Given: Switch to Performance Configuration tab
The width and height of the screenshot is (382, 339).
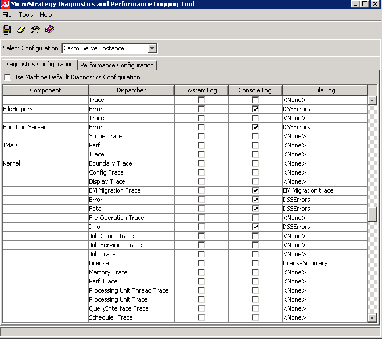Looking at the screenshot, I should (117, 65).
